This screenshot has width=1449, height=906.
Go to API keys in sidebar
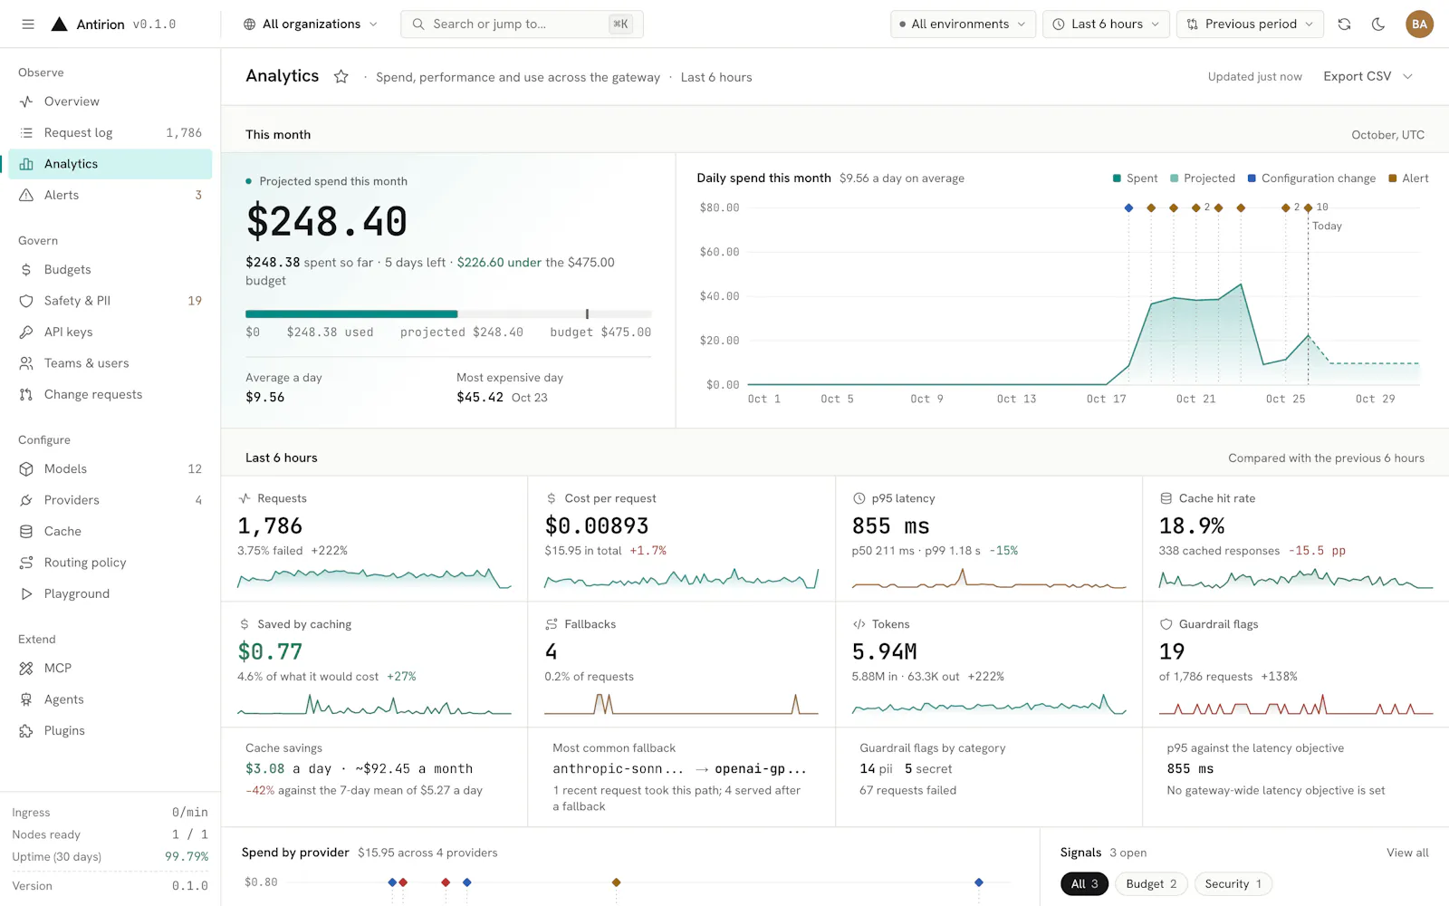pos(110,333)
